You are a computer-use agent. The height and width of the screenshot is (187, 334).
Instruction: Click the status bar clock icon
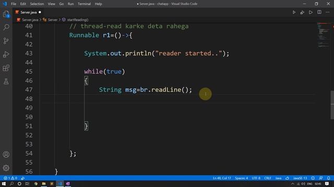pos(313,178)
